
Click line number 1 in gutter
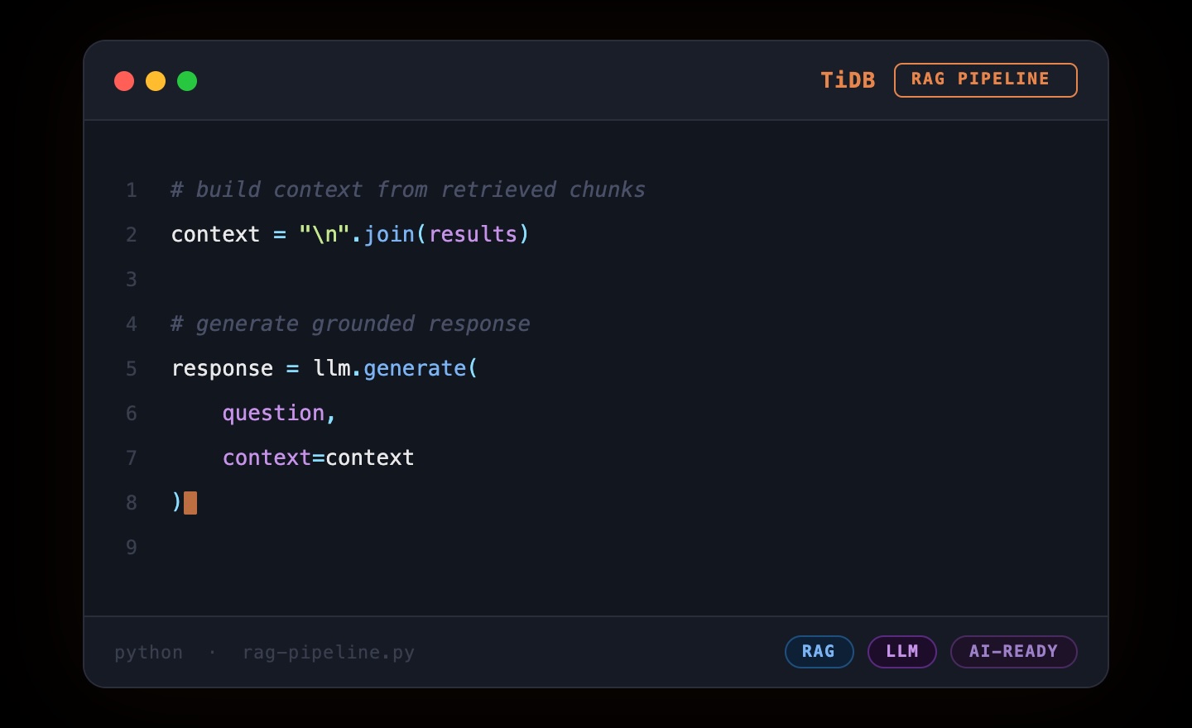point(132,190)
